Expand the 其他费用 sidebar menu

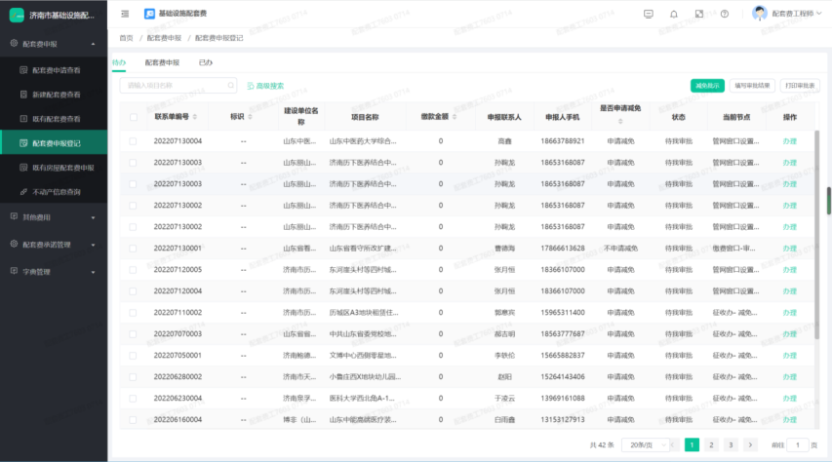coord(93,216)
